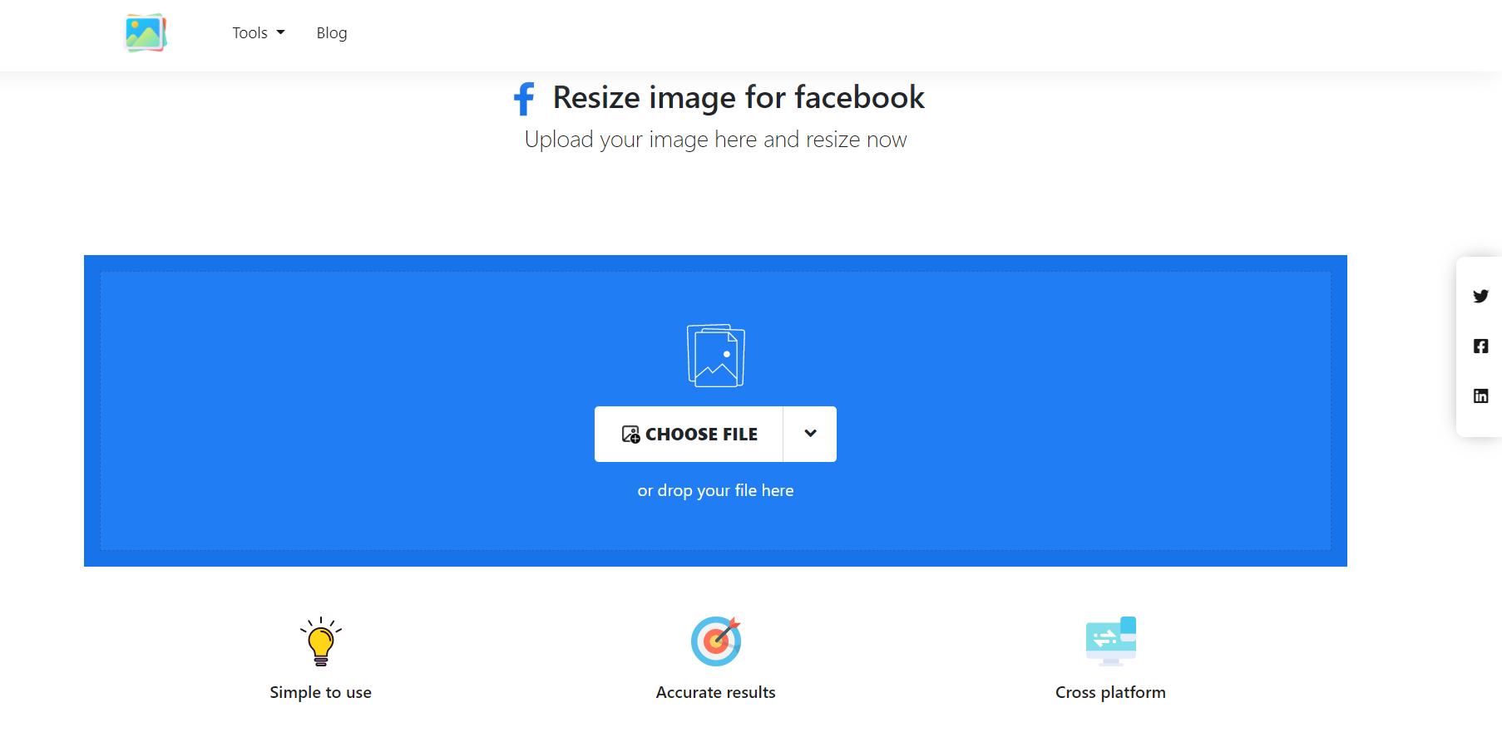Click the 'Cross platform' label
1502x732 pixels.
tap(1110, 692)
